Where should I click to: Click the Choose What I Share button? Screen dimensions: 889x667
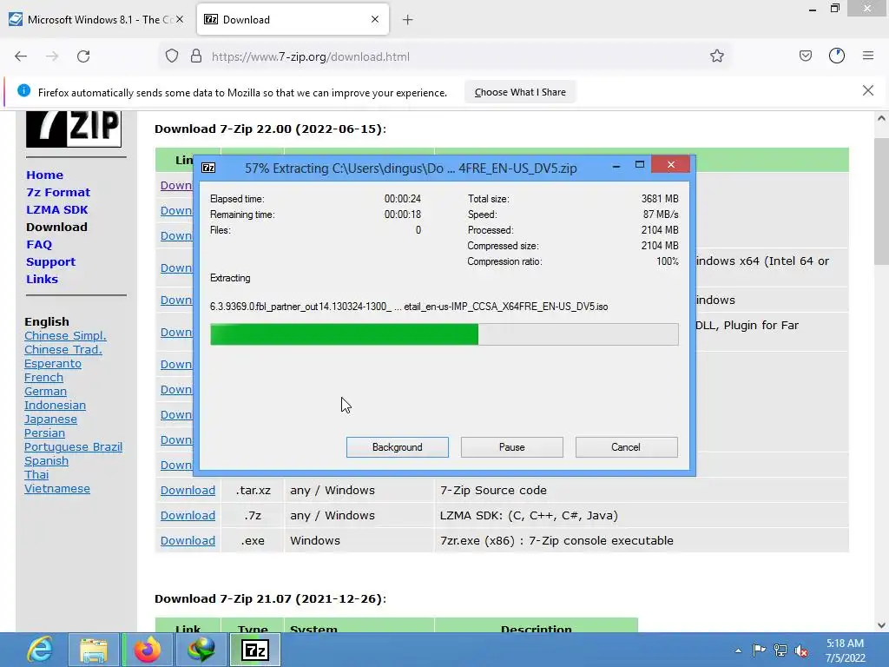click(x=520, y=92)
